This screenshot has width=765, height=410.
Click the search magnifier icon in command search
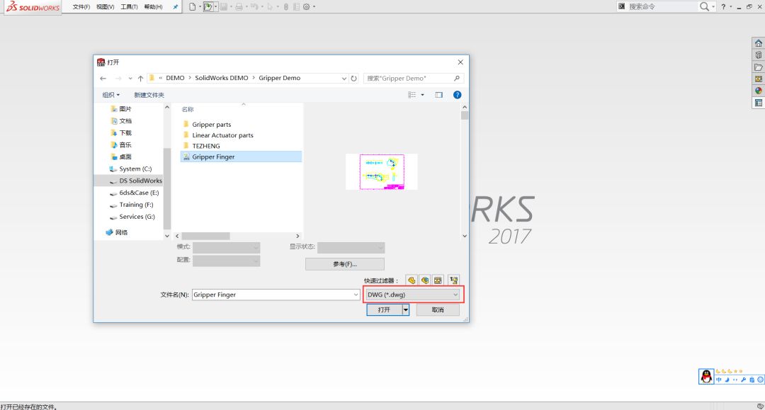(x=704, y=7)
